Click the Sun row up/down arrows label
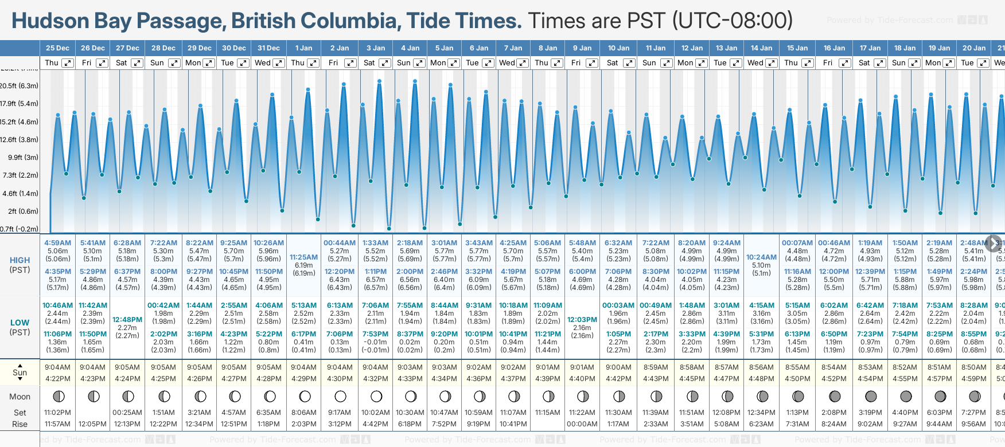 (x=20, y=372)
